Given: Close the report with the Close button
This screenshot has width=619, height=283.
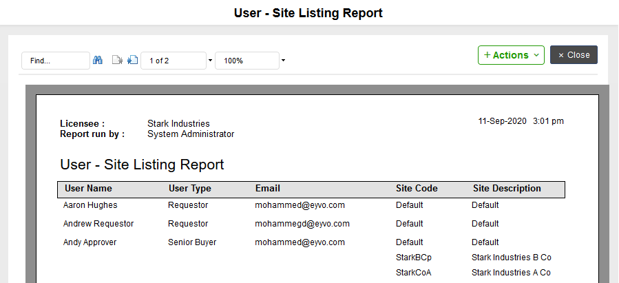Looking at the screenshot, I should (x=574, y=55).
